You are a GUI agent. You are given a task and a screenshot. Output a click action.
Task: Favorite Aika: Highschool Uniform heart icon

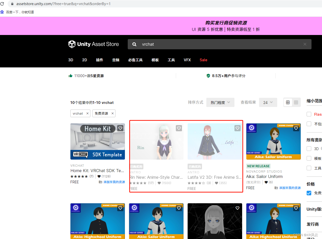click(296, 208)
